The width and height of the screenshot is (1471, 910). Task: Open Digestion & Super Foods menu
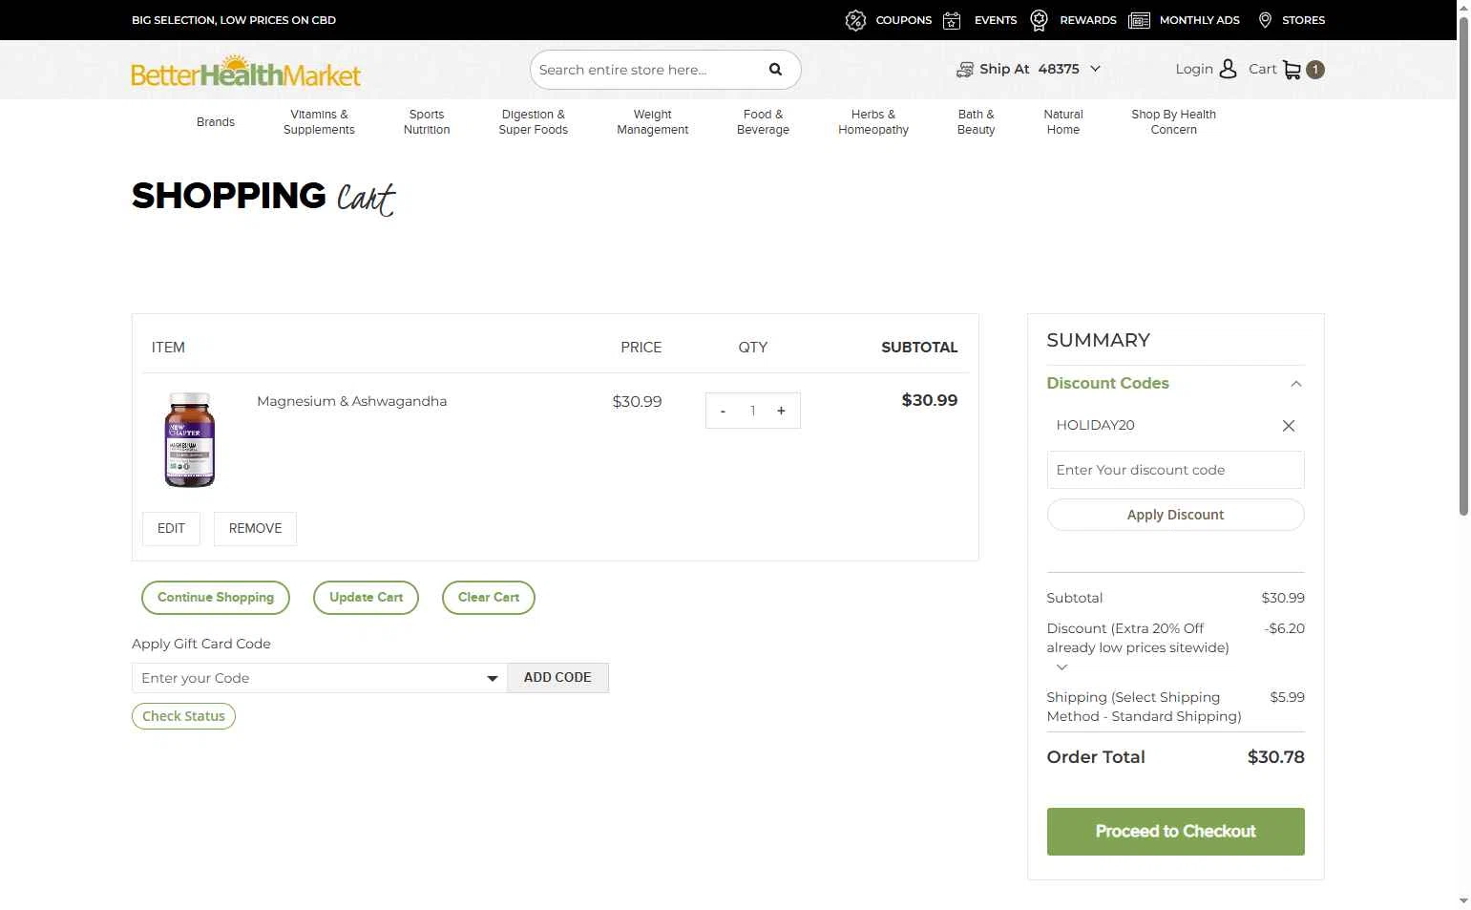pyautogui.click(x=533, y=122)
